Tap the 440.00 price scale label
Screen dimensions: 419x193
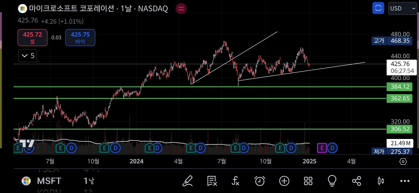coord(400,56)
